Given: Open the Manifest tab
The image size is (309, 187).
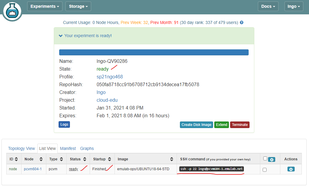Looking at the screenshot, I should coord(68,148).
